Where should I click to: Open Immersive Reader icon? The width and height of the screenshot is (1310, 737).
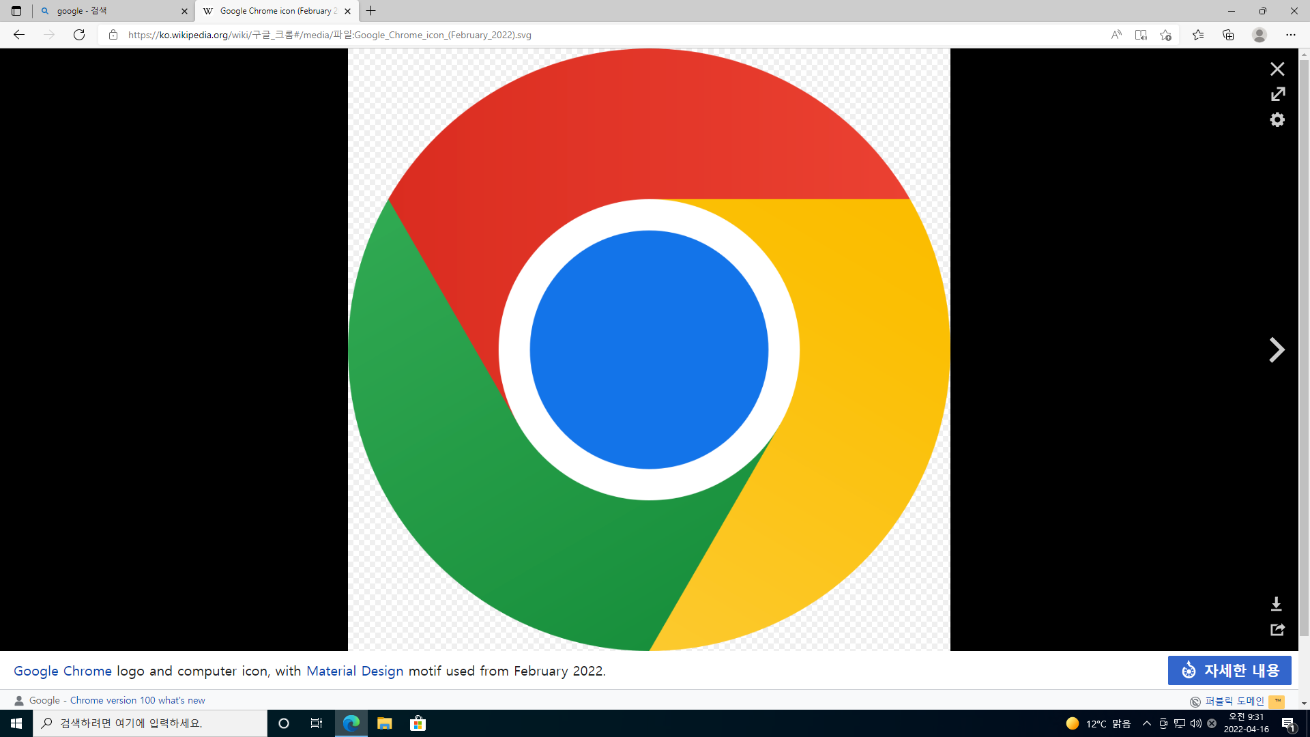[x=1141, y=35]
